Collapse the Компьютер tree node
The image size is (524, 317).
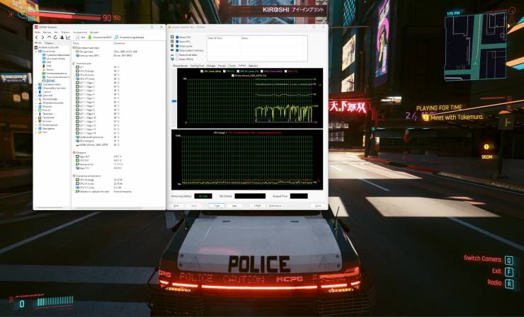coord(36,52)
